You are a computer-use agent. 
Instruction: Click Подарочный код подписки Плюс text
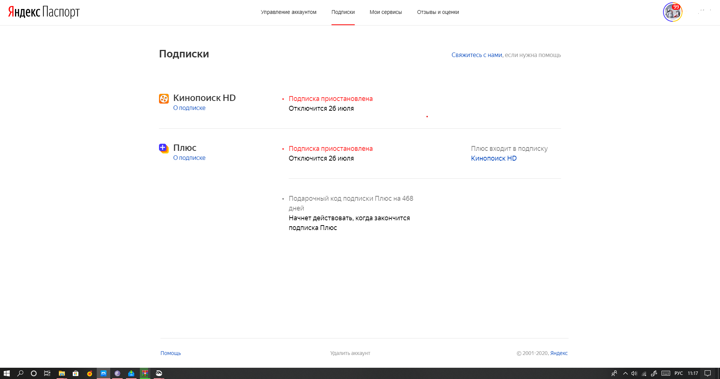[351, 203]
